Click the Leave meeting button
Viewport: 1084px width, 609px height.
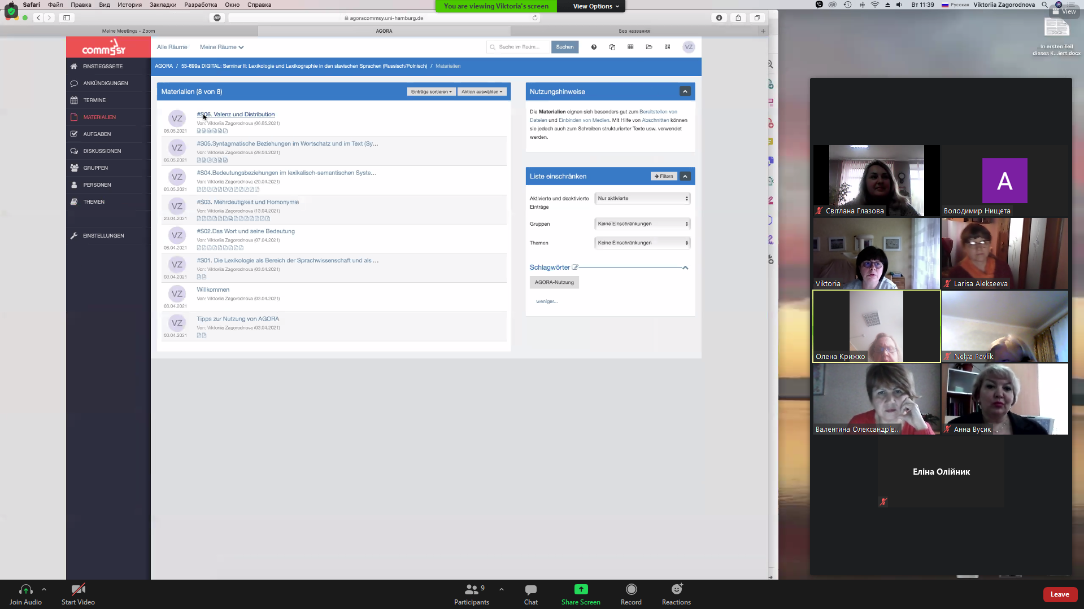(x=1059, y=594)
